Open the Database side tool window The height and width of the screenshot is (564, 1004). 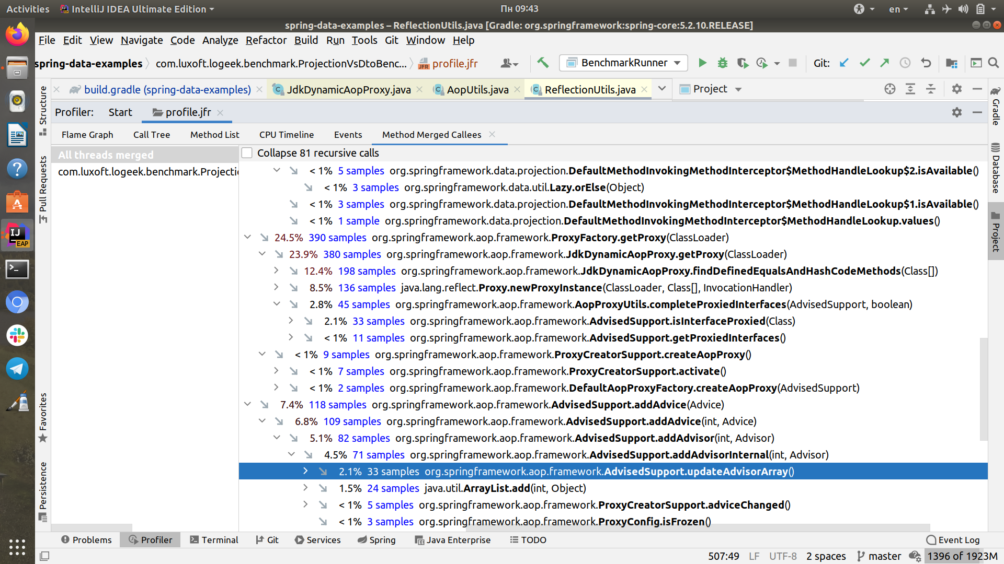996,168
